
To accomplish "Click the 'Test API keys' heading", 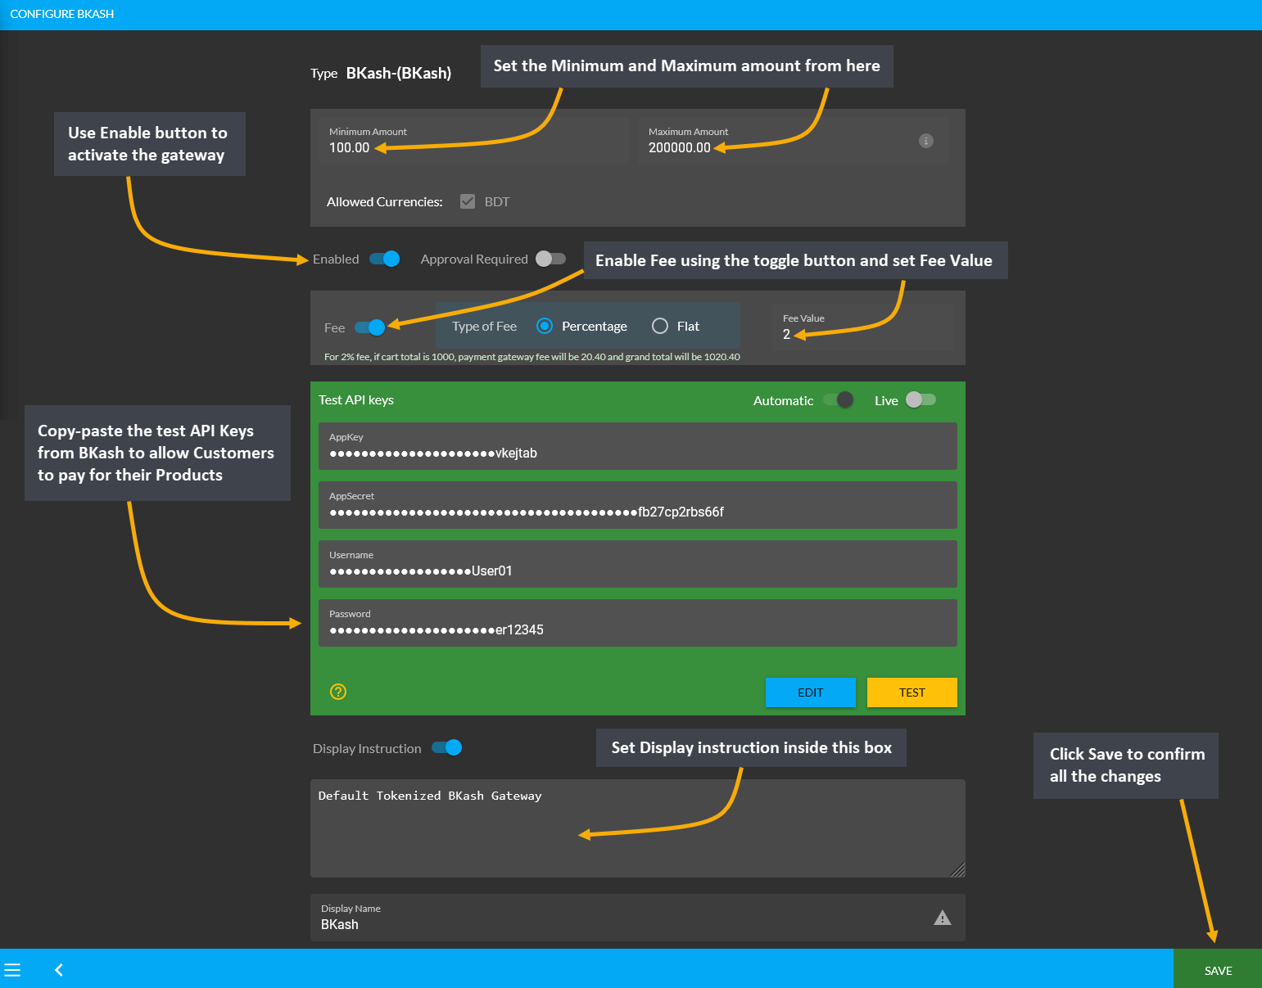I will (x=356, y=400).
